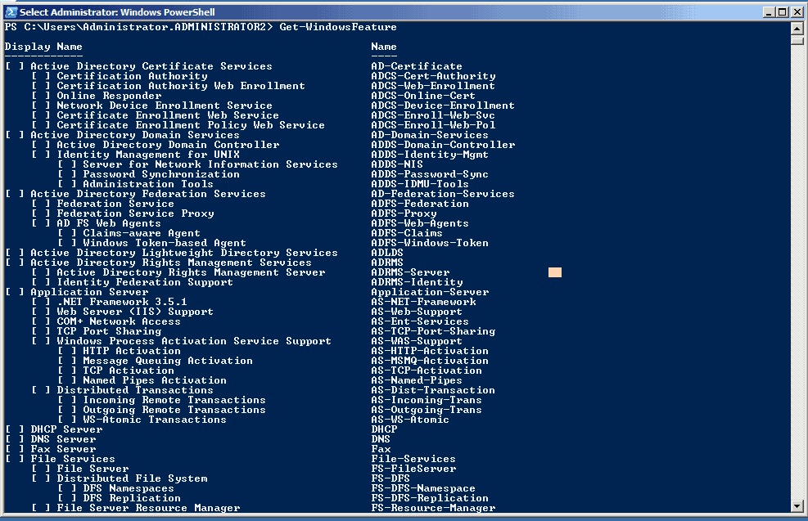
Task: Click the checkbox brackets beside Online Responder
Action: [x=41, y=96]
